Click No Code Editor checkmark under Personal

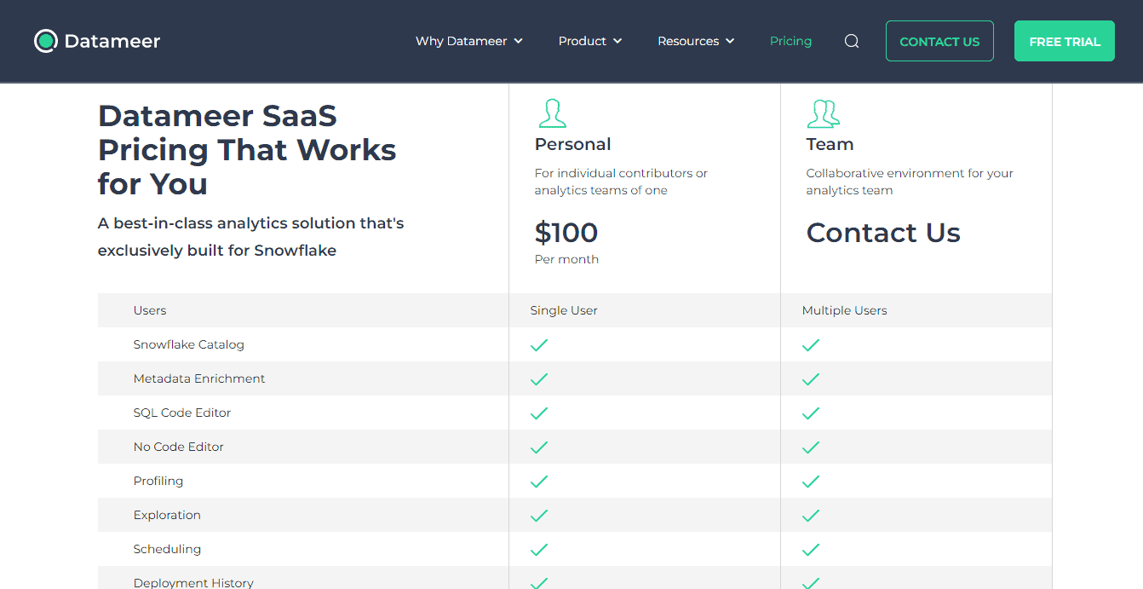click(539, 447)
